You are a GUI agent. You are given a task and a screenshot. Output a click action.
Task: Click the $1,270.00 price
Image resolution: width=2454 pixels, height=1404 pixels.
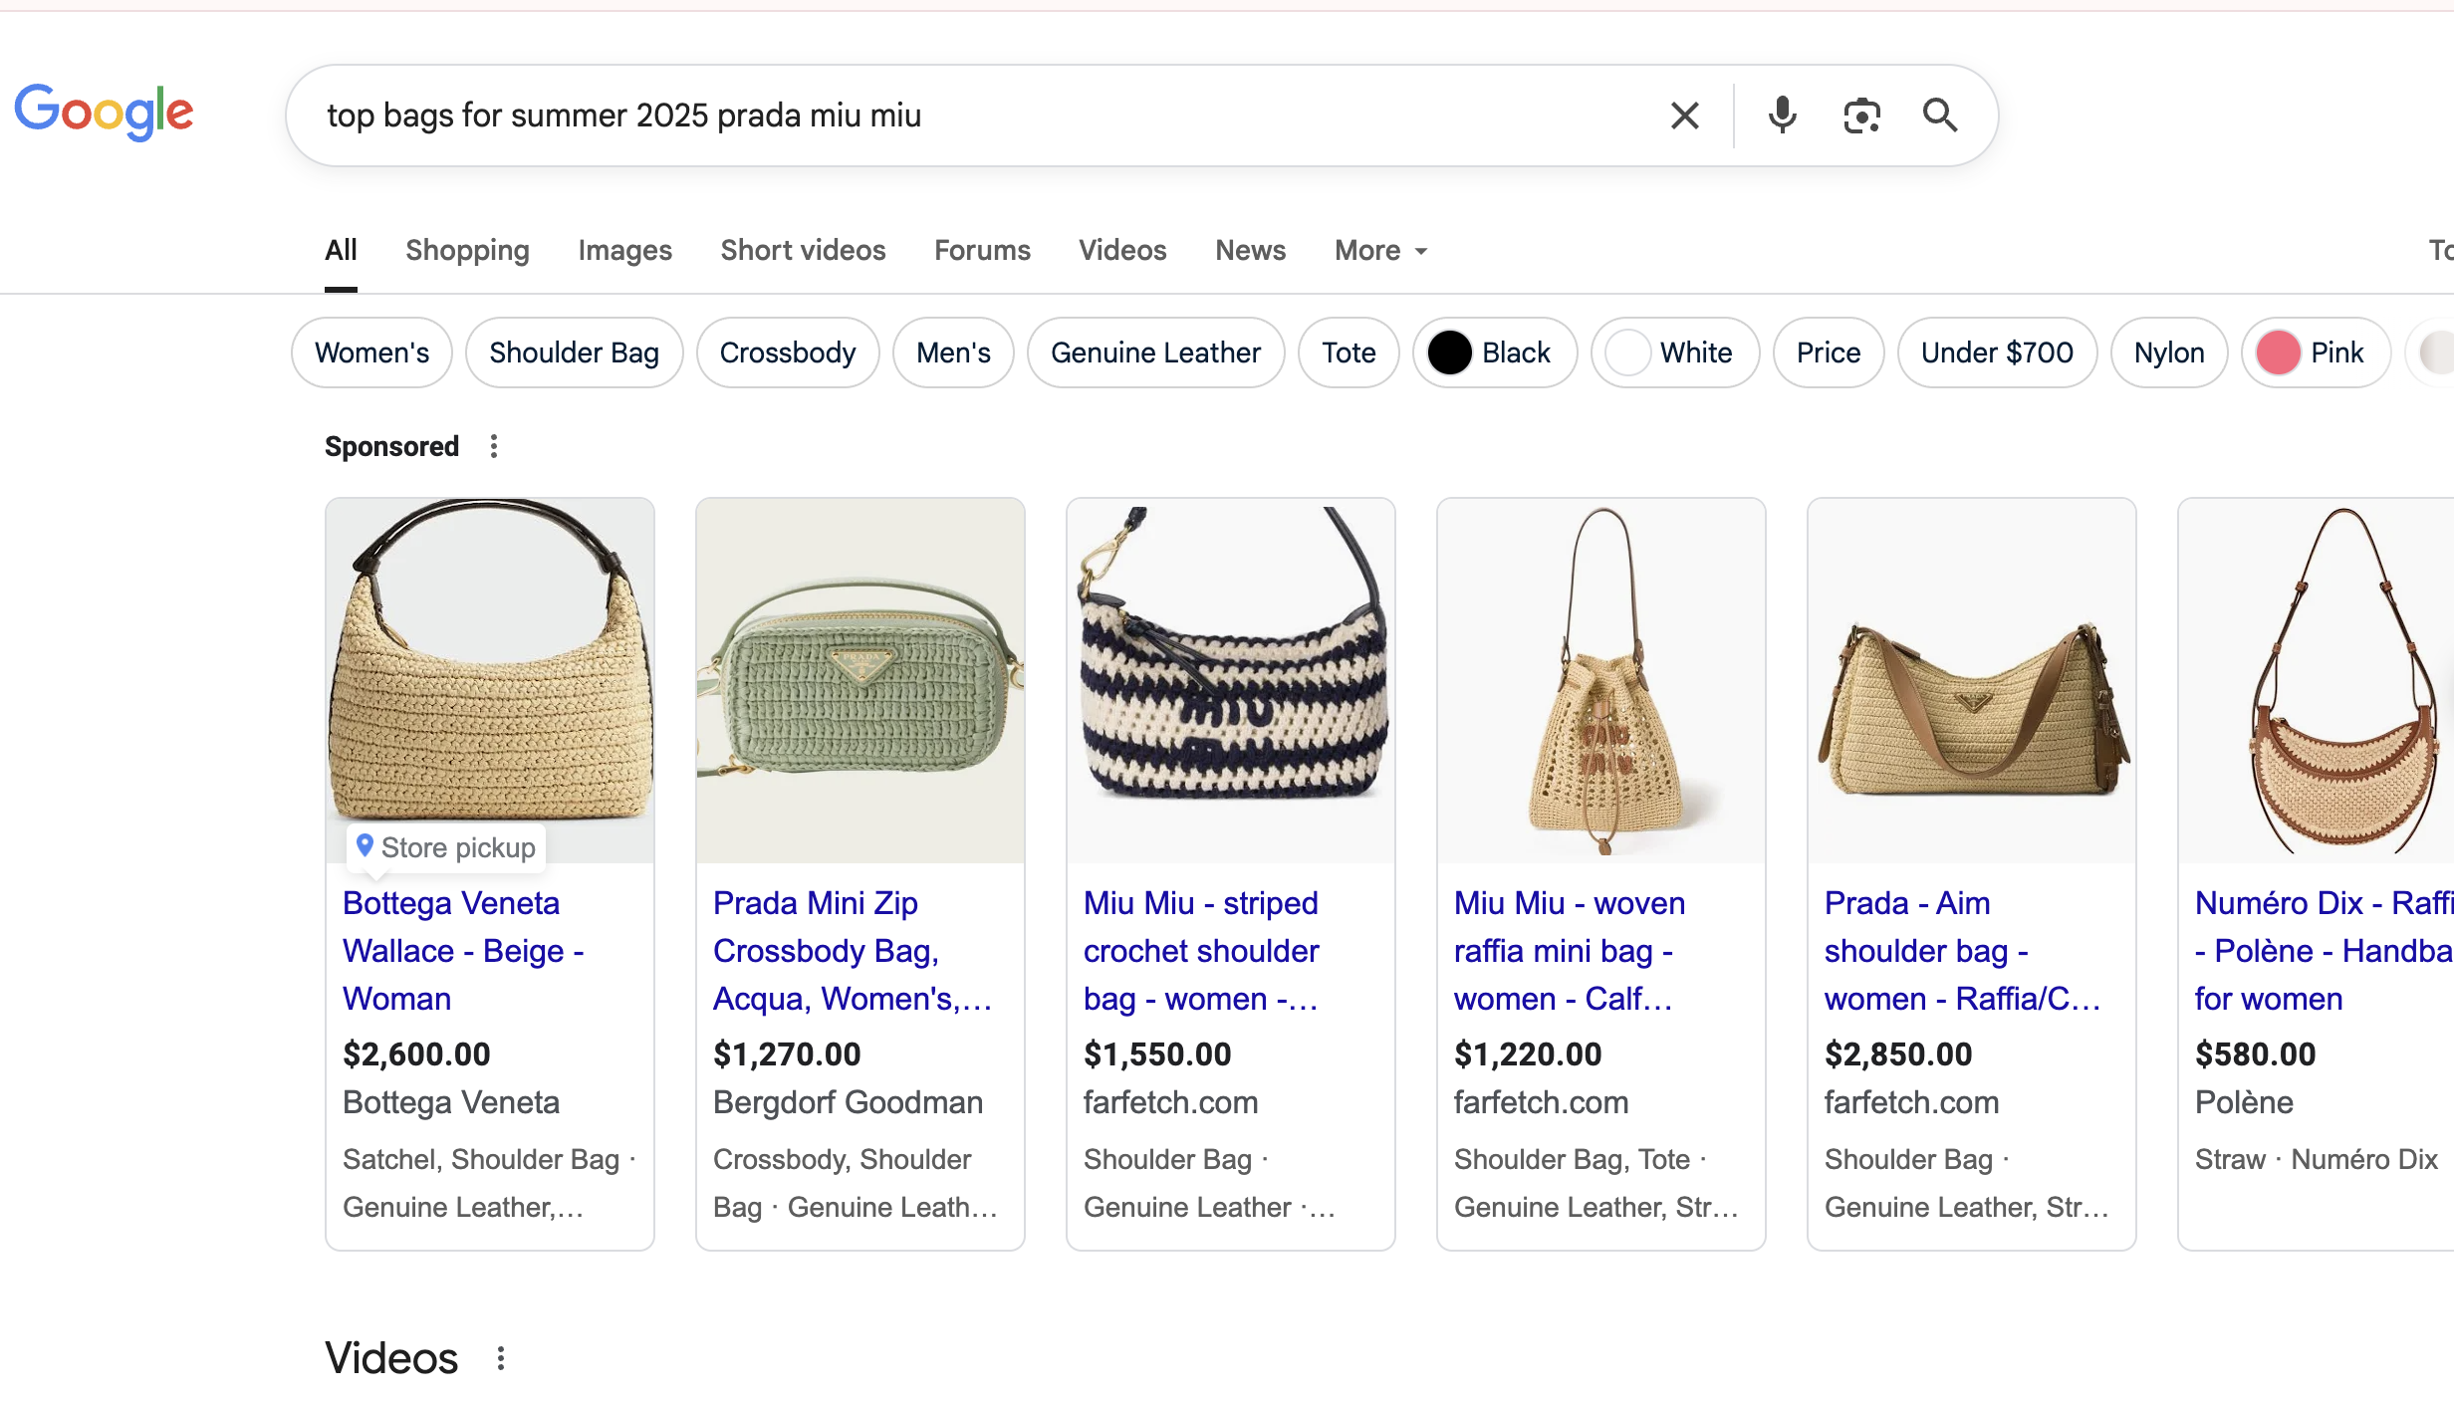787,1053
